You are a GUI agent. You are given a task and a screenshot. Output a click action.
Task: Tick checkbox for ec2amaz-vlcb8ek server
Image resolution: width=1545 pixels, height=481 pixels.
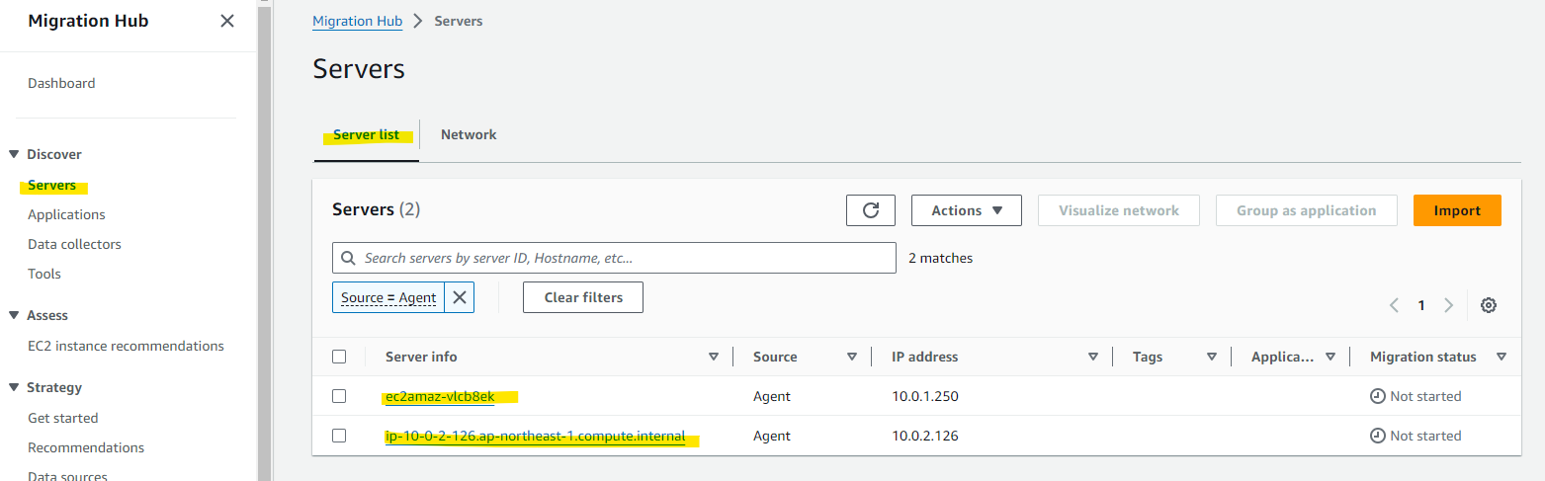[x=339, y=396]
